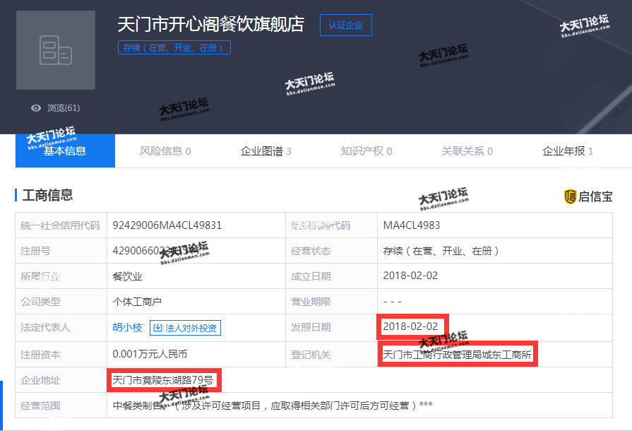Viewport: 632px width, 431px height.
Task: Click the download icon in 法人对外投资 button
Action: click(157, 328)
